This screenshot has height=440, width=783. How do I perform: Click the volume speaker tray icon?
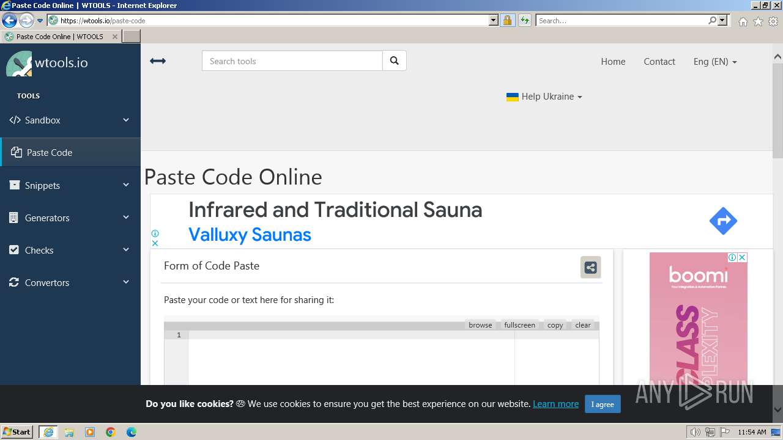[695, 432]
